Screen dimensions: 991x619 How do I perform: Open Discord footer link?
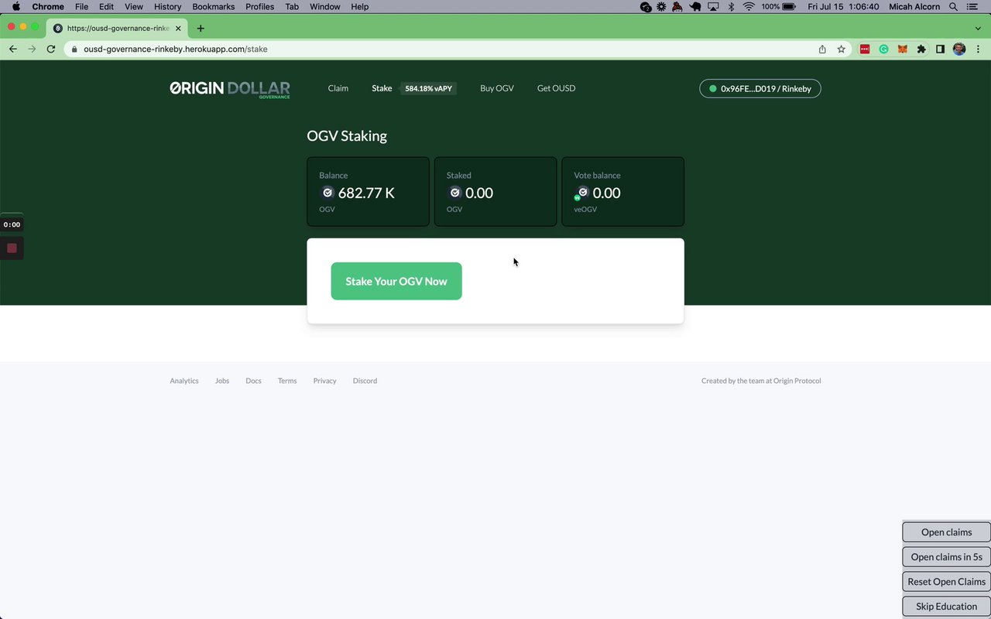point(365,381)
